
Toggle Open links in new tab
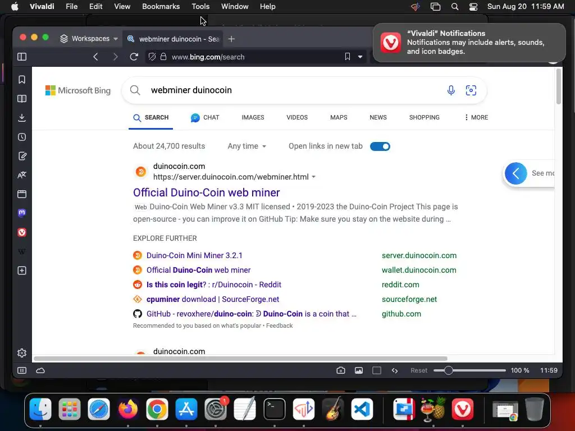tap(380, 146)
